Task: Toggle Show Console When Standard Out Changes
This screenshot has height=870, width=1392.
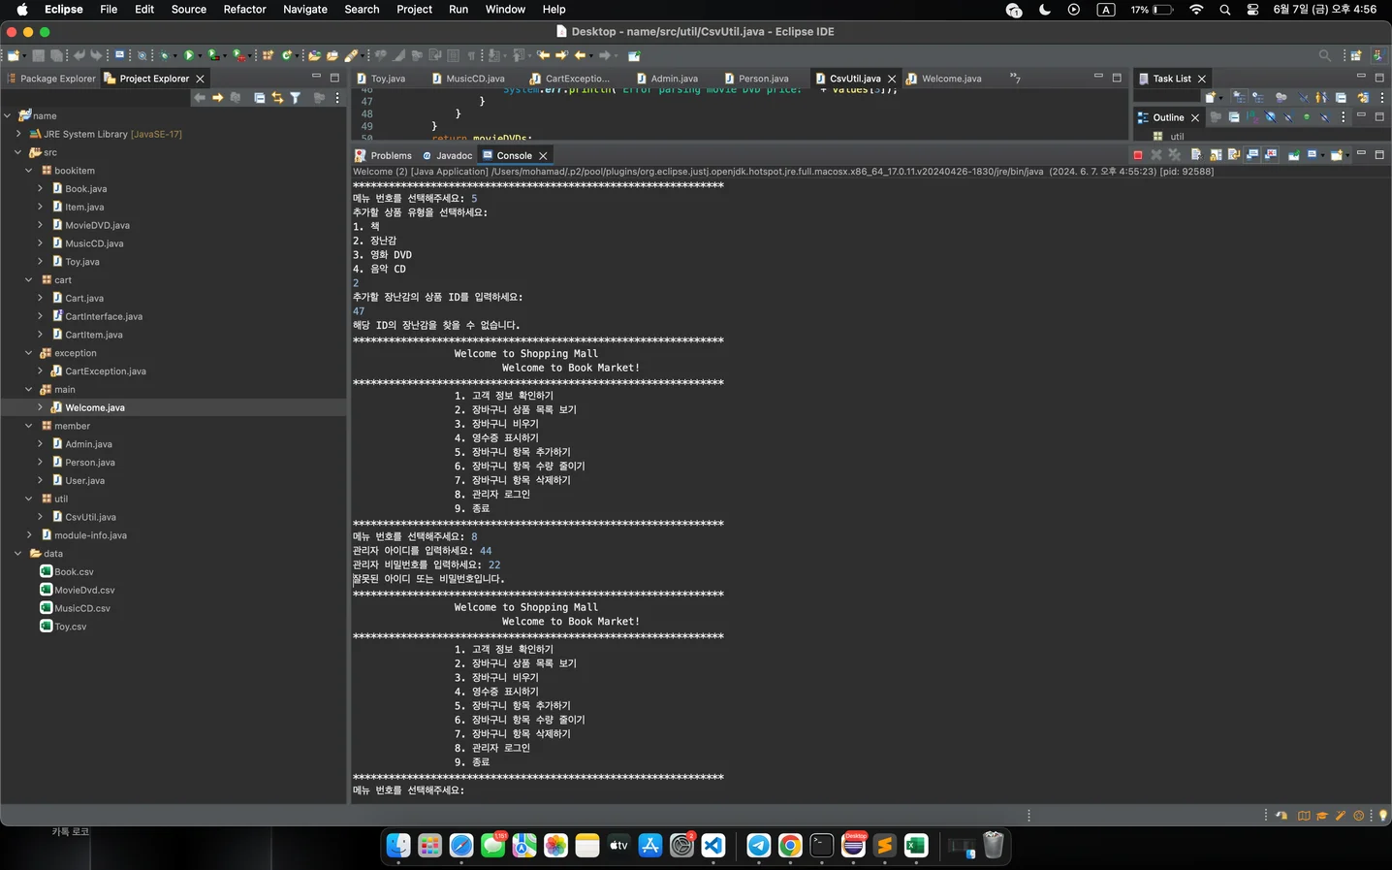Action: (x=1252, y=155)
